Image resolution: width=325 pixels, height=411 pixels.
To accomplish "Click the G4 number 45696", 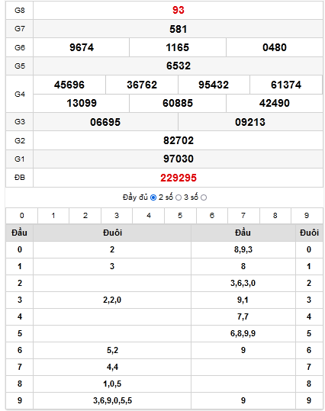I will click(69, 85).
